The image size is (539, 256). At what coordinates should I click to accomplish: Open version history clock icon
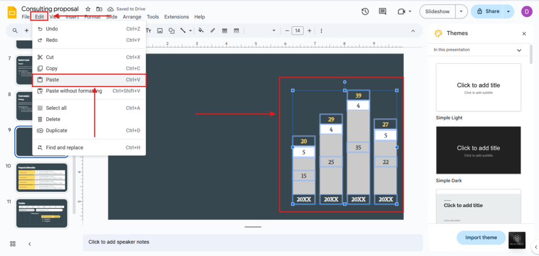tap(365, 12)
